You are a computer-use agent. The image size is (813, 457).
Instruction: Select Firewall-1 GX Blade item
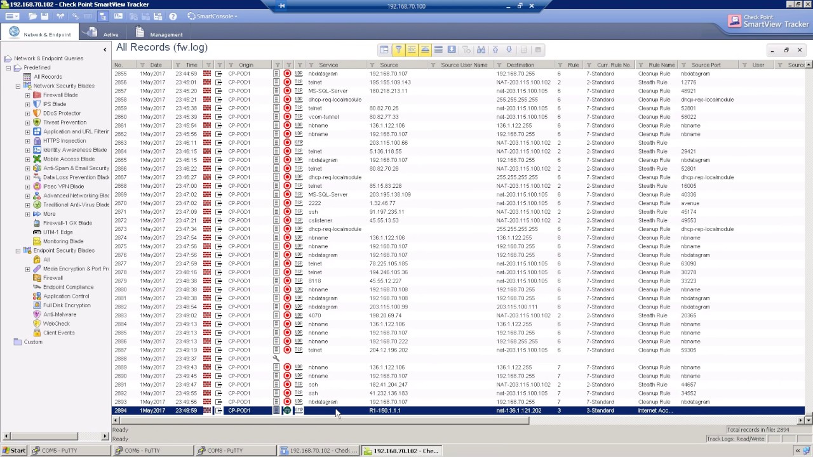pos(67,223)
